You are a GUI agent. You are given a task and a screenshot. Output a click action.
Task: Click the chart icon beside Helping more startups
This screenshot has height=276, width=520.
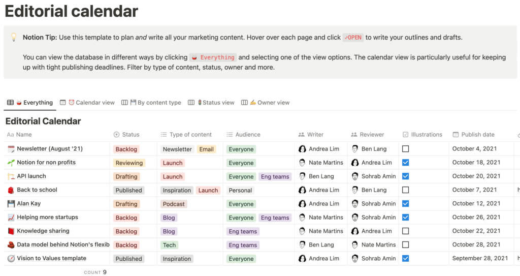(11, 218)
